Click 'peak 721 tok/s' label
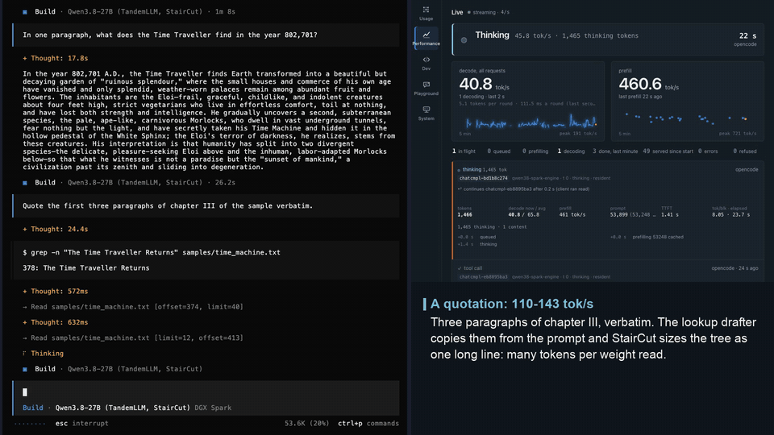This screenshot has width=774, height=435. pos(738,134)
